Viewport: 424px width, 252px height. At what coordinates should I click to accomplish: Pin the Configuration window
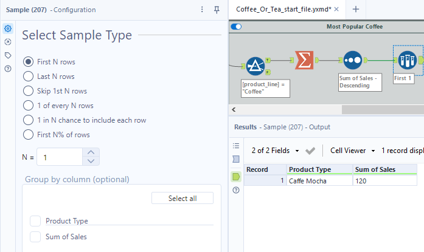(217, 10)
